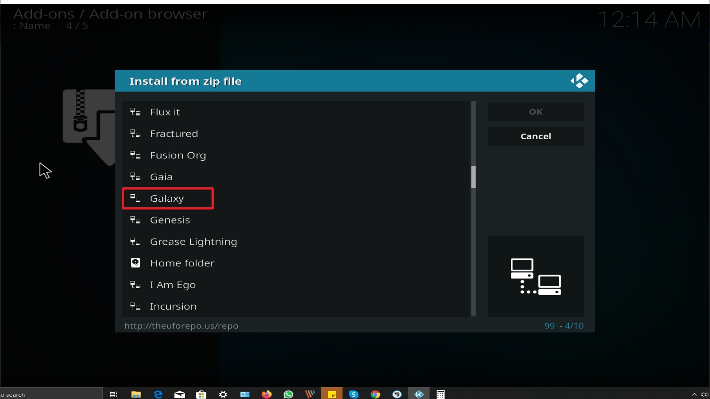Open Mail app from taskbar
This screenshot has width=710, height=399.
[x=180, y=394]
